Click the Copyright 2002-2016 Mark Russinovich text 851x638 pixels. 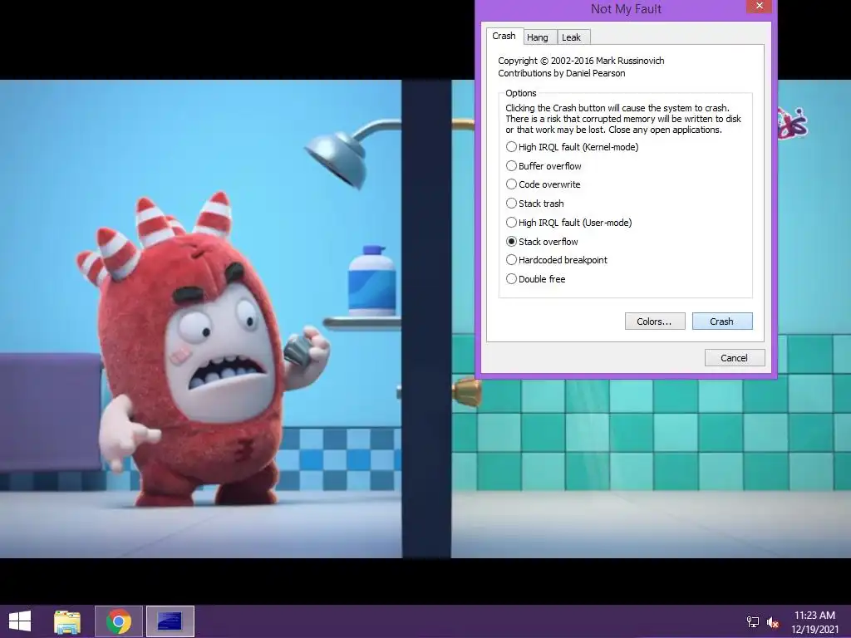581,61
